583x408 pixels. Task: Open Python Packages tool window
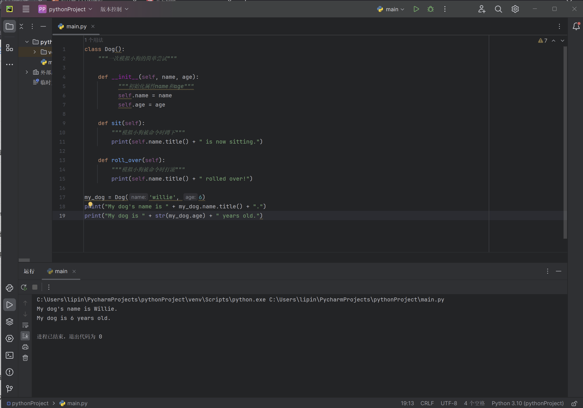click(x=10, y=288)
